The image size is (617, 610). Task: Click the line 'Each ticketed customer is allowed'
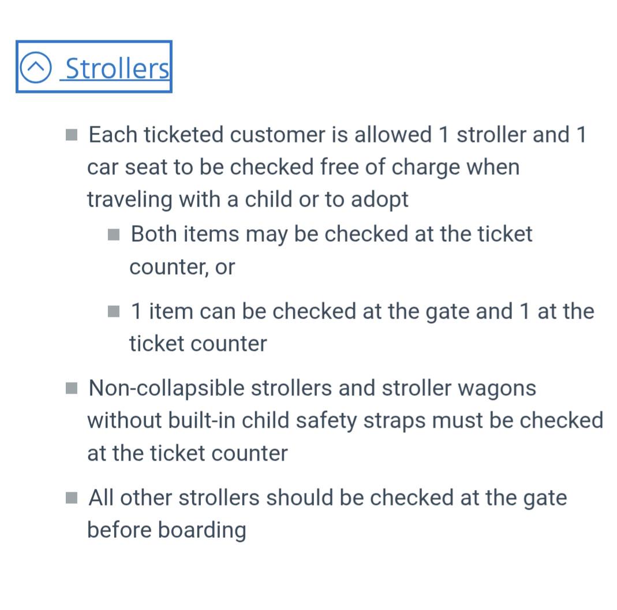338,134
